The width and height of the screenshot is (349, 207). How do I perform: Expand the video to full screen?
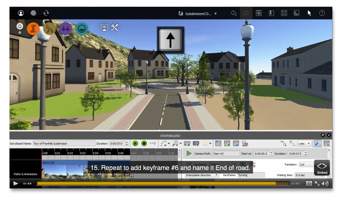click(317, 183)
